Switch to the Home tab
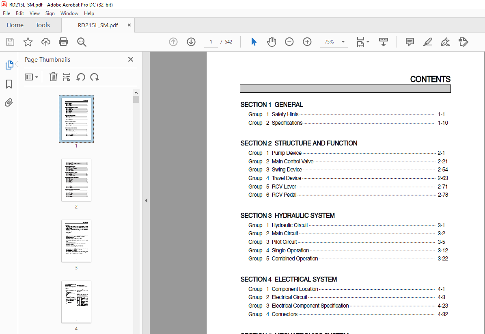 (15, 25)
